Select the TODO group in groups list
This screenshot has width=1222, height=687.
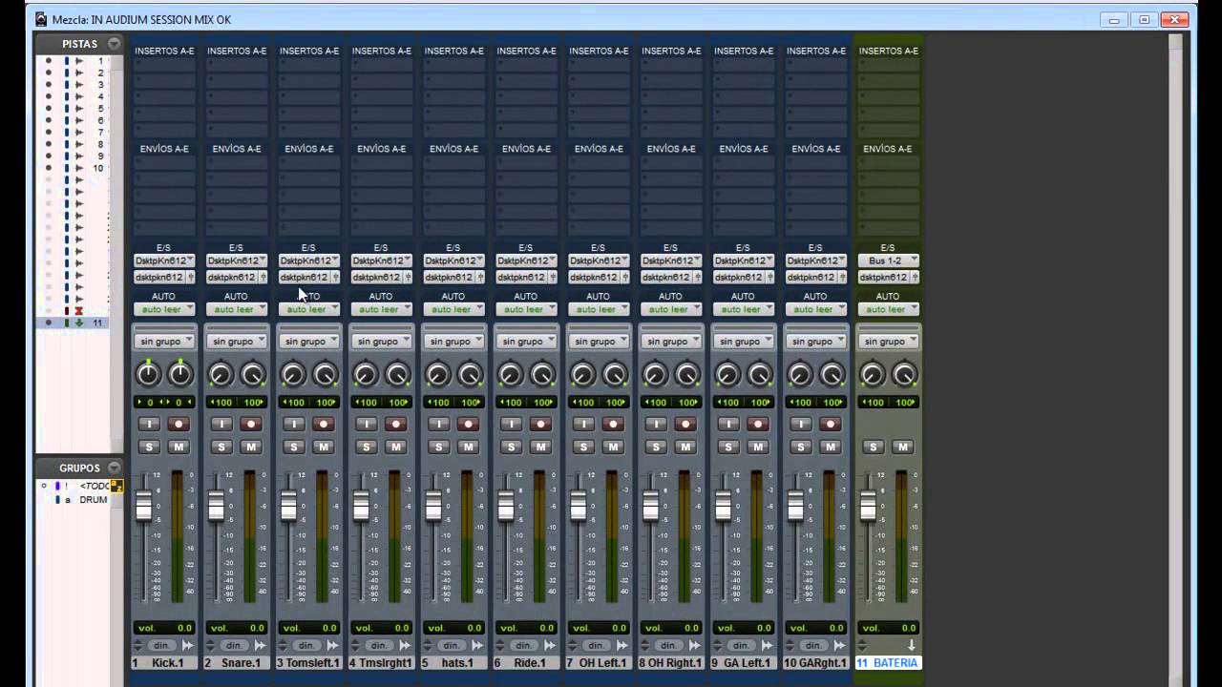click(94, 487)
